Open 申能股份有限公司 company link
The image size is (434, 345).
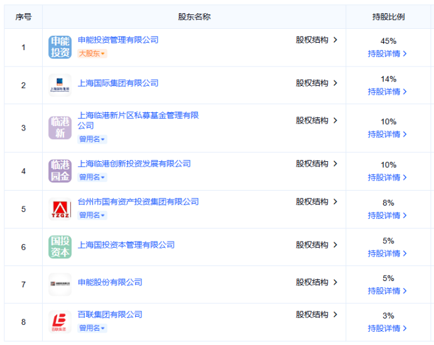[x=110, y=282]
